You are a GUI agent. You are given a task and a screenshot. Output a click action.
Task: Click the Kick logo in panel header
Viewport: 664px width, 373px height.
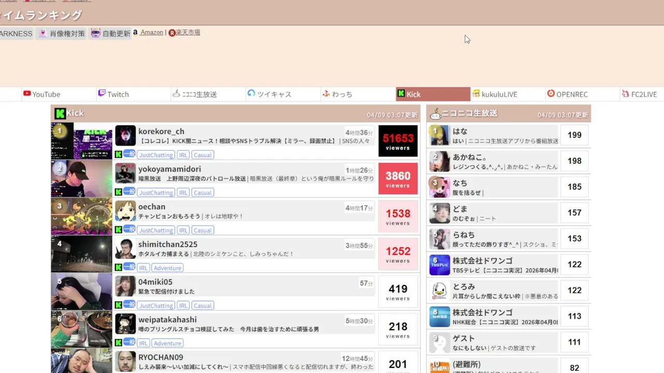click(60, 113)
